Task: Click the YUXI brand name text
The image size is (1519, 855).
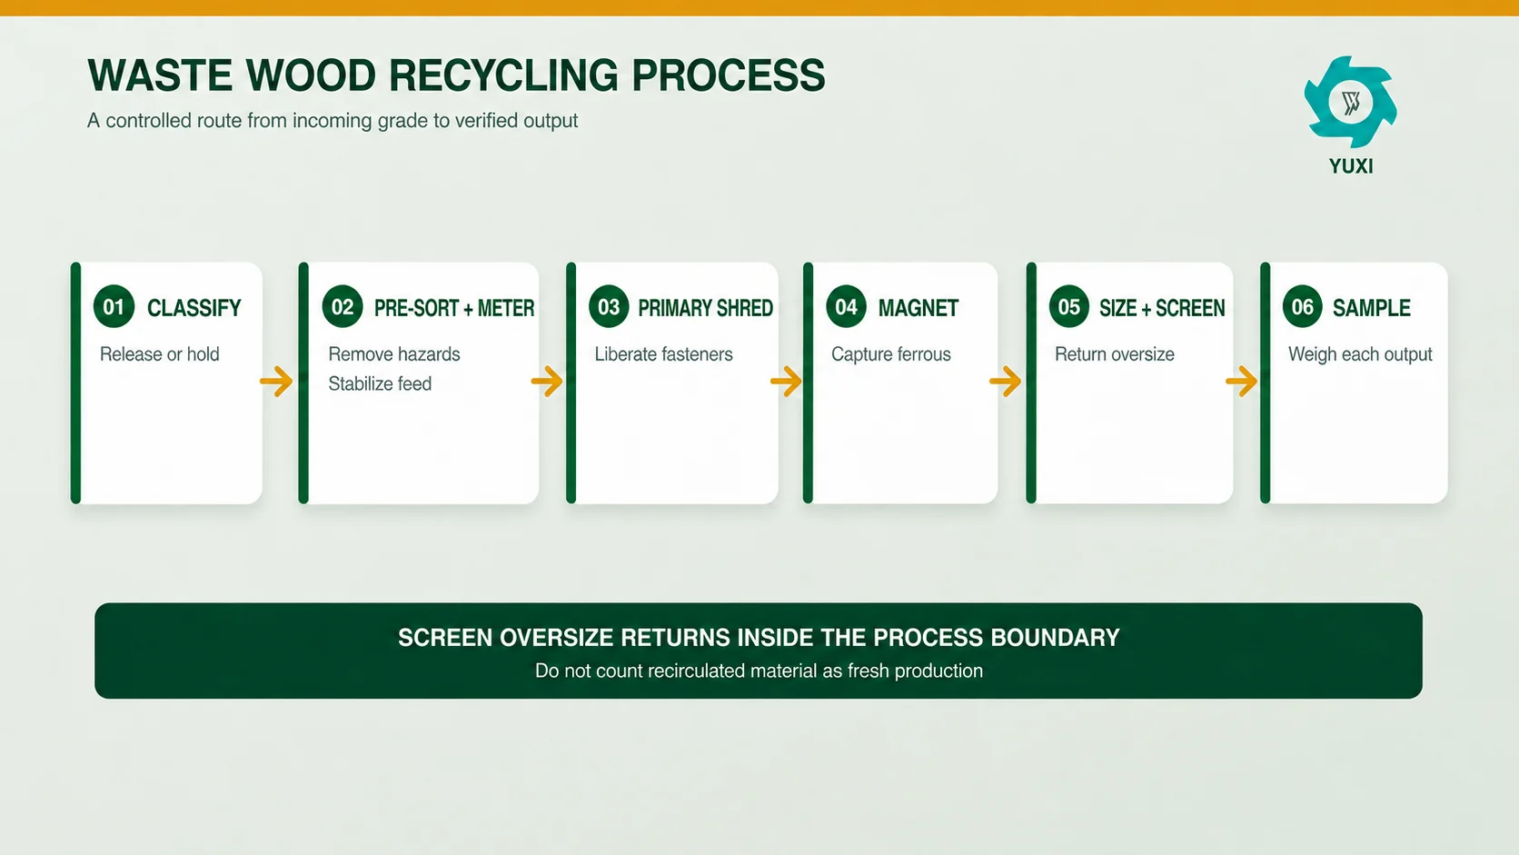Action: pyautogui.click(x=1351, y=166)
